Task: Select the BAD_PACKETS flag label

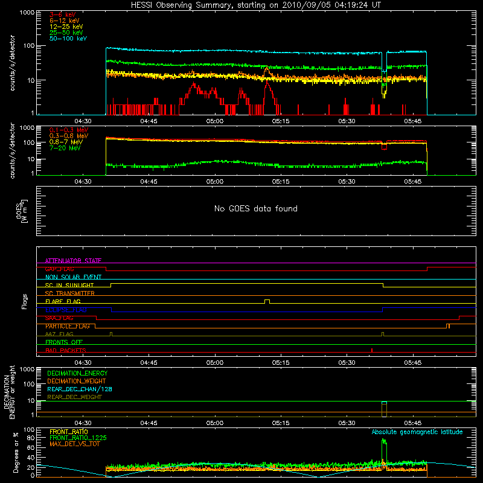Action: (66, 350)
